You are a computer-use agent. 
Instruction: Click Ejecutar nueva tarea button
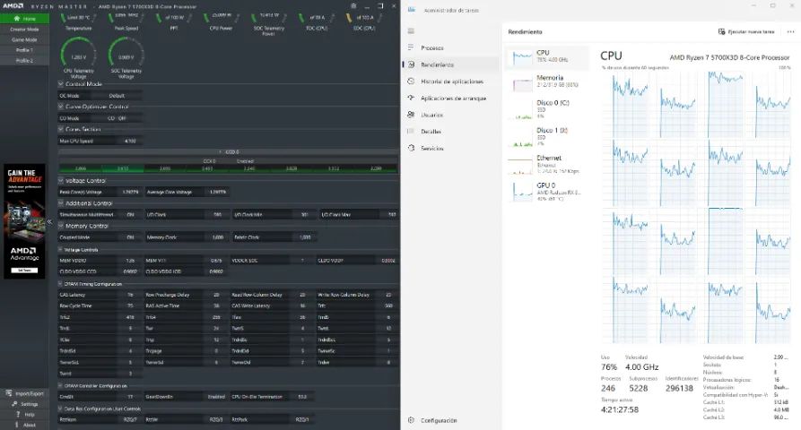pos(746,31)
